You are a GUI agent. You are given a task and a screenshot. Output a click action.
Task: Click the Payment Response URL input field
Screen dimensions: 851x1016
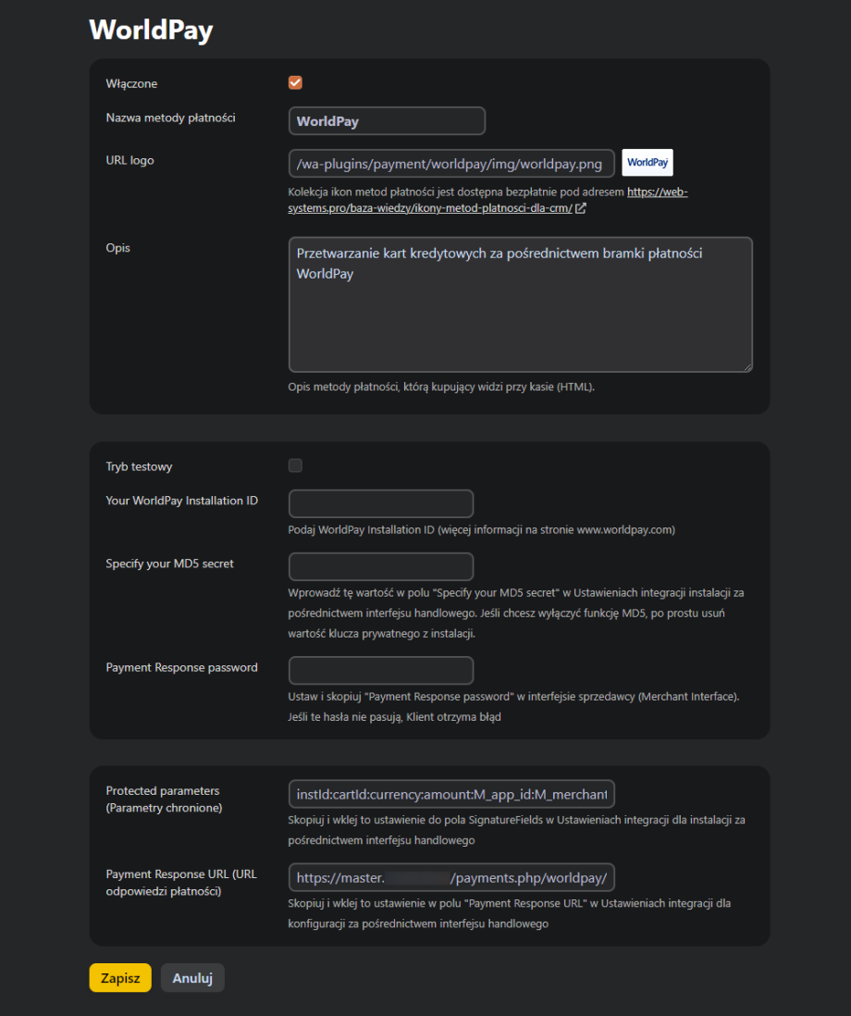[451, 876]
